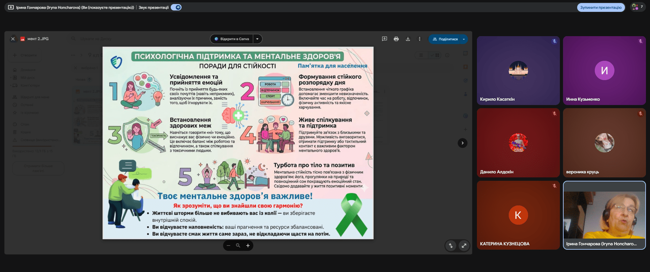Click the мент 2.JPG file title
Screen dimensions: 650x272
click(38, 39)
